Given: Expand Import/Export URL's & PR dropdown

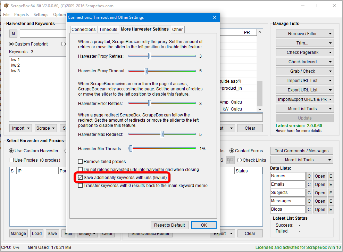Looking at the screenshot, I should click(305, 99).
